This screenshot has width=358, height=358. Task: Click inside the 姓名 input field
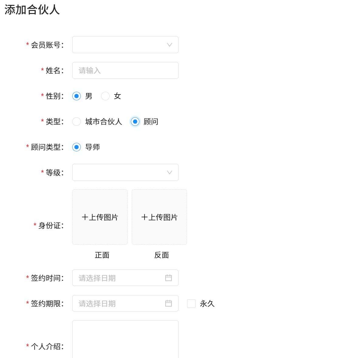pos(125,70)
